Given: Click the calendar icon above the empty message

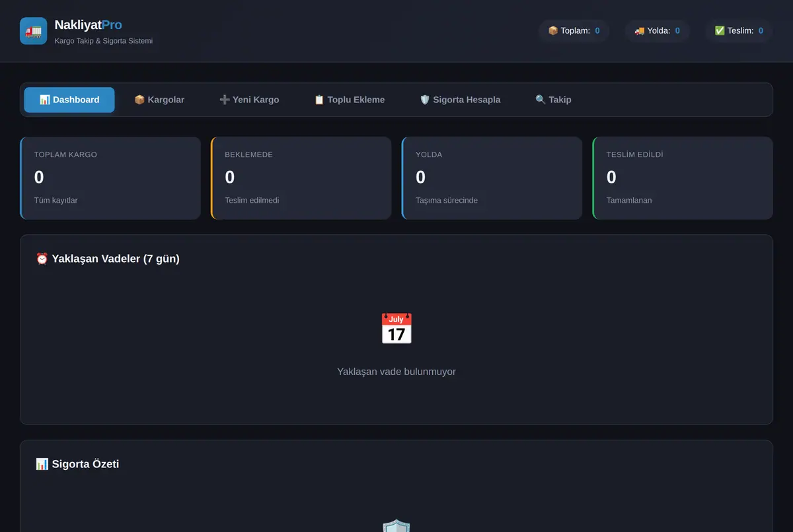Looking at the screenshot, I should coord(397,329).
